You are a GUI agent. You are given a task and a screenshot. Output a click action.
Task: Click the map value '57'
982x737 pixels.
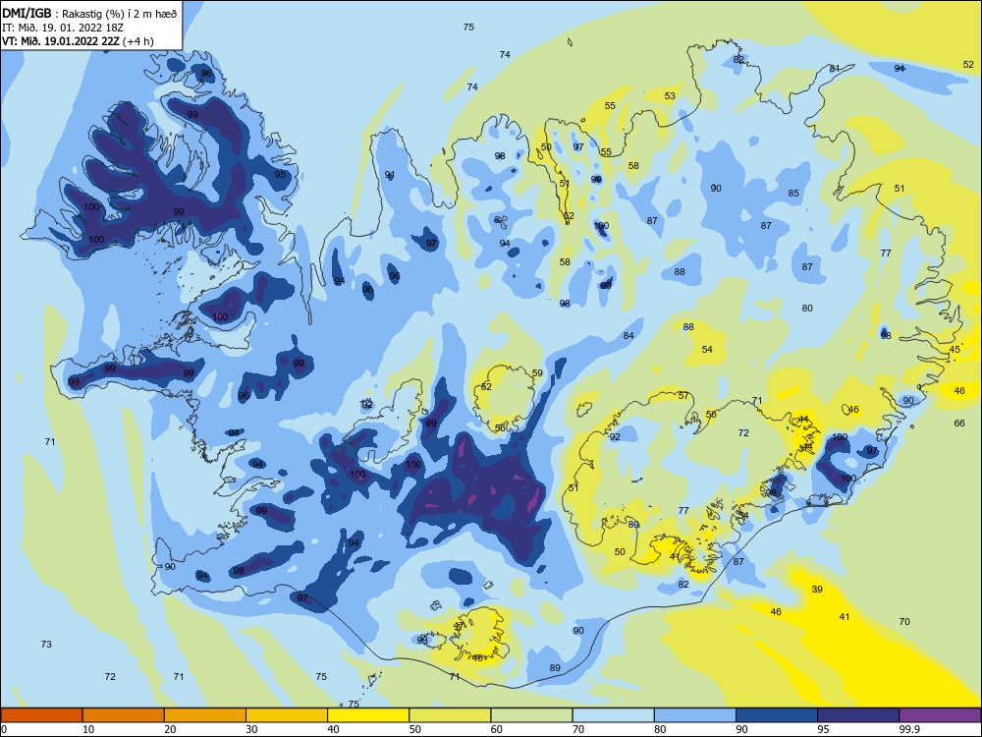click(x=683, y=395)
